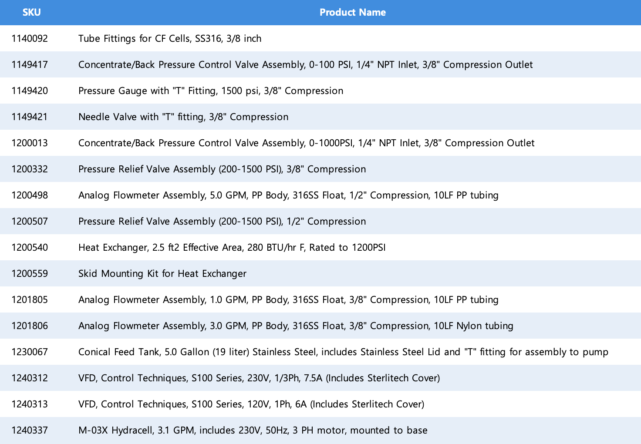The image size is (641, 444).
Task: Click the Tube Fittings for CF Cells product
Action: [170, 38]
